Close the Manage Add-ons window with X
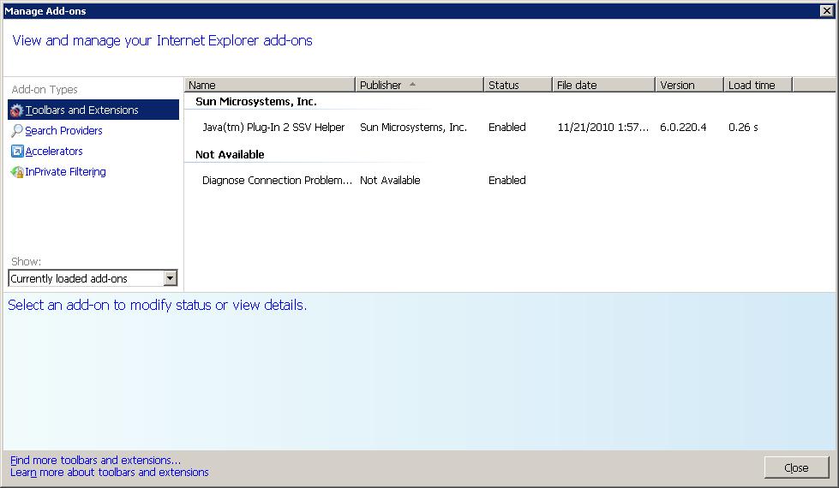Screen dimensions: 839x488 click(827, 10)
